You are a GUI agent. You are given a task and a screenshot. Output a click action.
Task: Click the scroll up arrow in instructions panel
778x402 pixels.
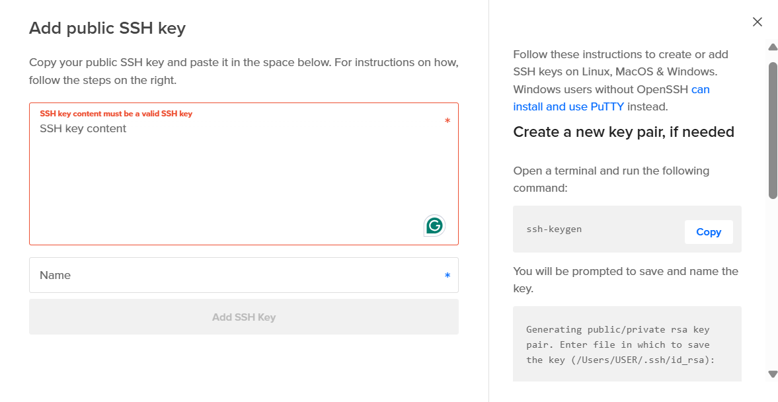[772, 47]
